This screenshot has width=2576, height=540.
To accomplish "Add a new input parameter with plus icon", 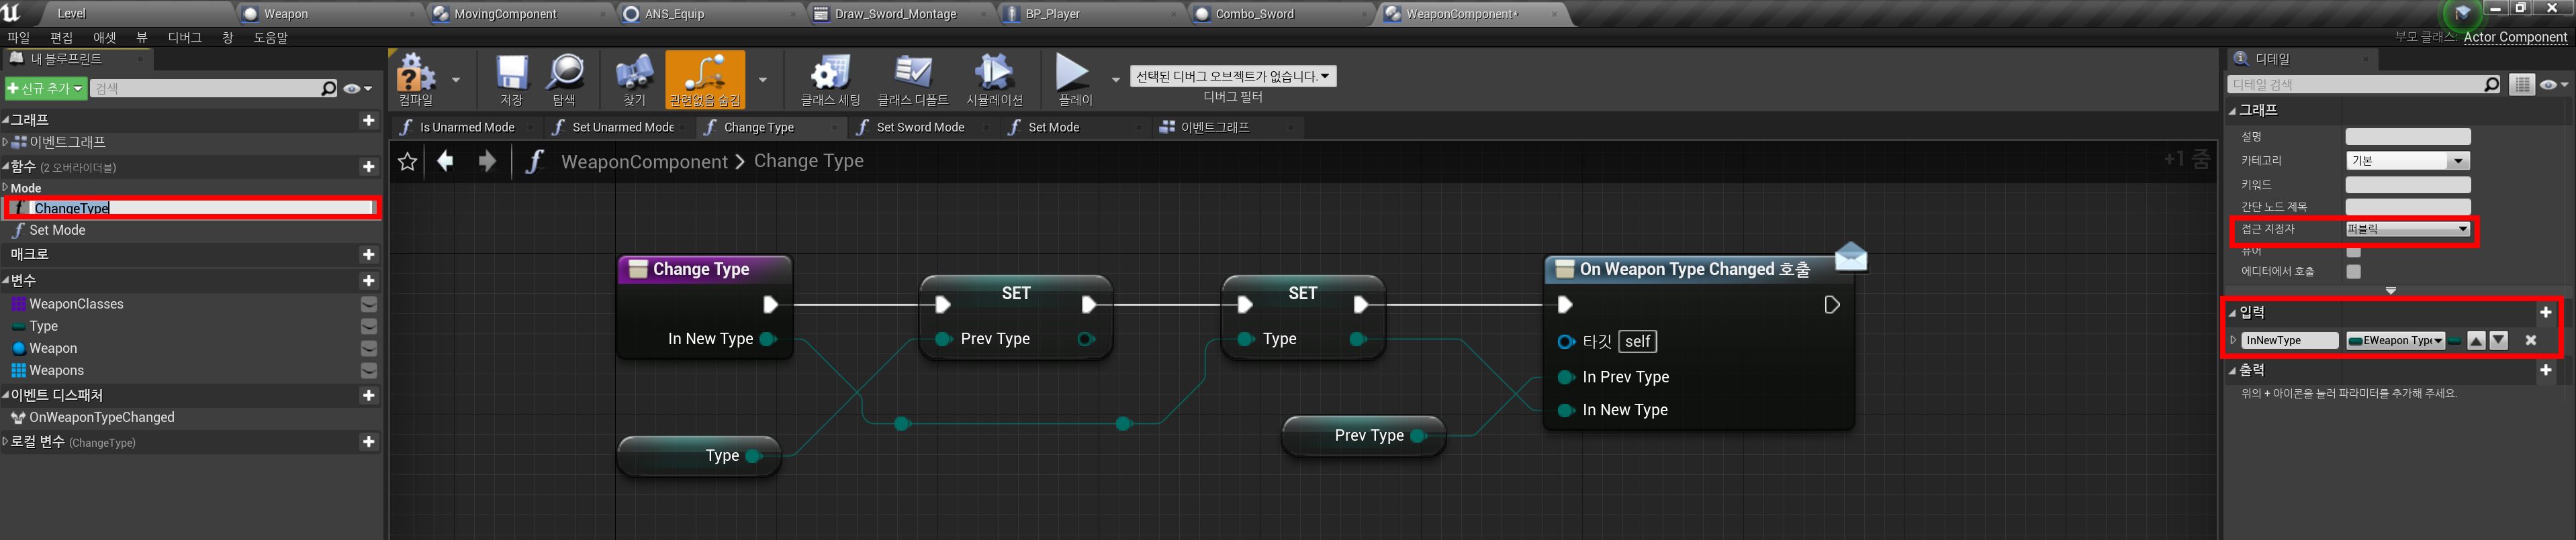I will pyautogui.click(x=2546, y=313).
